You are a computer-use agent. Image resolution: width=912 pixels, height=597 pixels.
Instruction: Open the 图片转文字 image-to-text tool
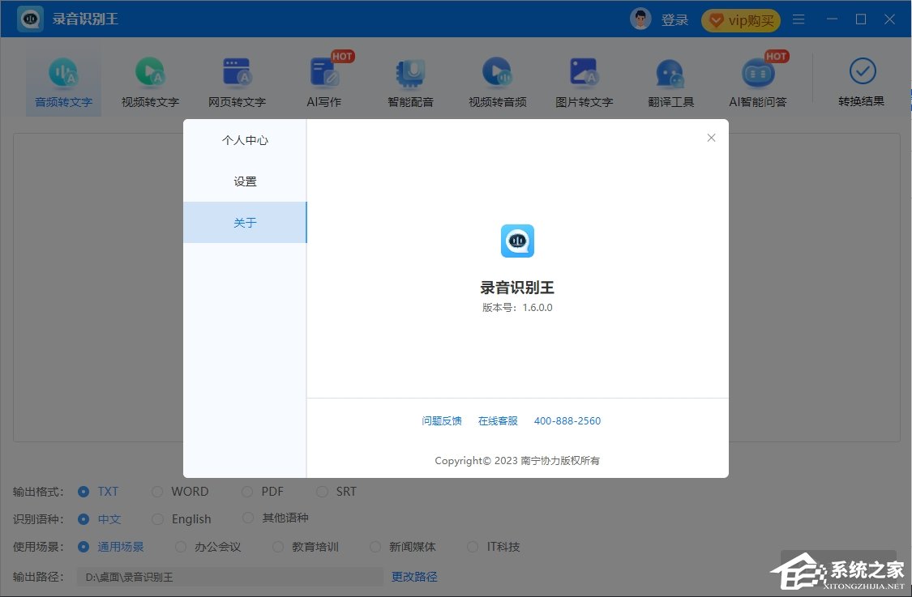[584, 83]
